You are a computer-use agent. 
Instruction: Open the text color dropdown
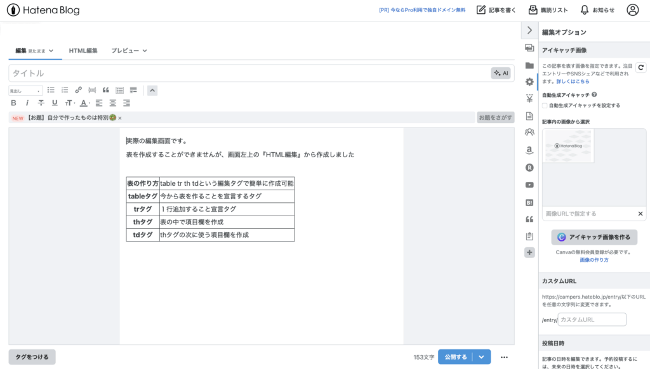tap(85, 103)
